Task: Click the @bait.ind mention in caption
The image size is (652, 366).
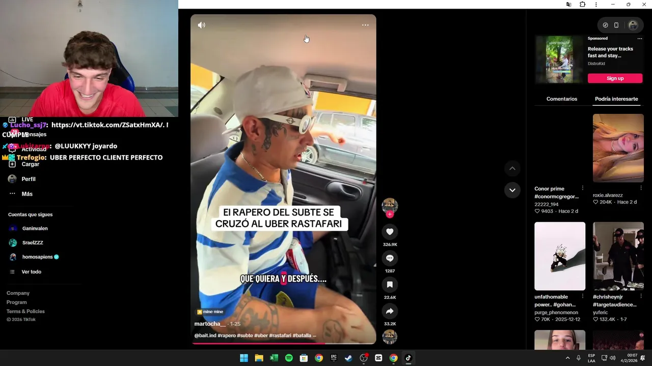Action: point(205,335)
